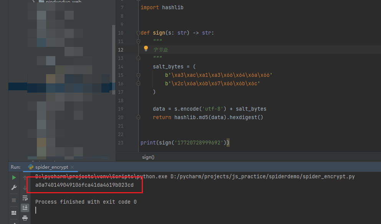Image resolution: width=381 pixels, height=224 pixels.
Task: Toggle Scroll to End in Run console
Action: pos(25,208)
